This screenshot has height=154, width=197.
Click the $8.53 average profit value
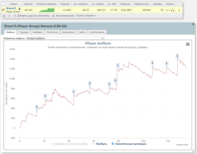[86, 10]
